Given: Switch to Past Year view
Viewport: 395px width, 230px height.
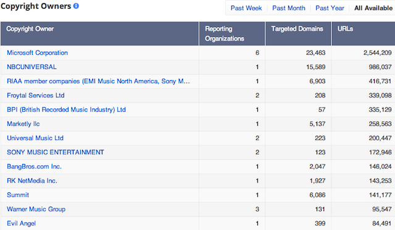Looking at the screenshot, I should click(x=330, y=8).
